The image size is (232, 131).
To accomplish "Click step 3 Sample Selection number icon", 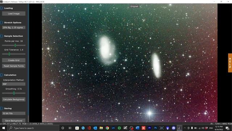I will [1, 36].
